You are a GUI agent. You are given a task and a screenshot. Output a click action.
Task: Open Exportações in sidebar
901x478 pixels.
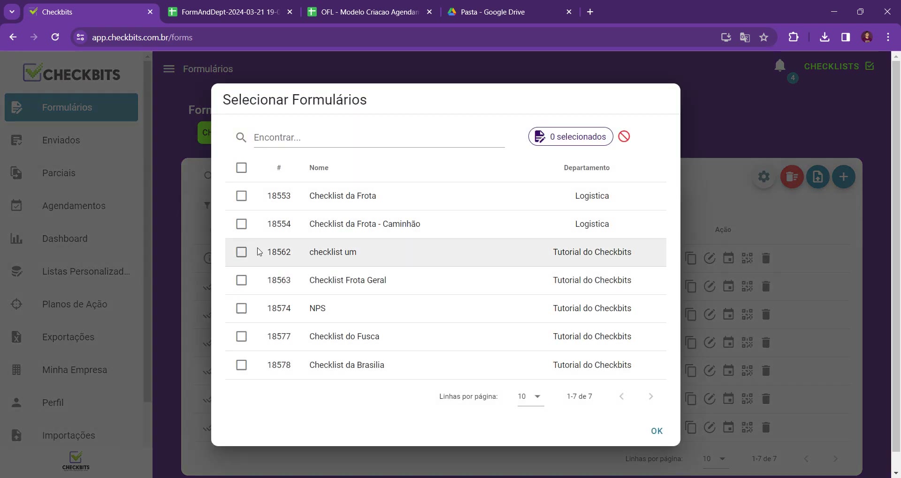pyautogui.click(x=71, y=337)
